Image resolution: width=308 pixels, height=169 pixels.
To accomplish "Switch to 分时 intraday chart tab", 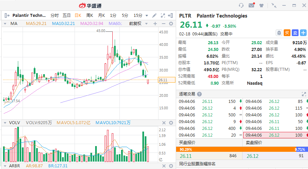I will (x=54, y=15).
